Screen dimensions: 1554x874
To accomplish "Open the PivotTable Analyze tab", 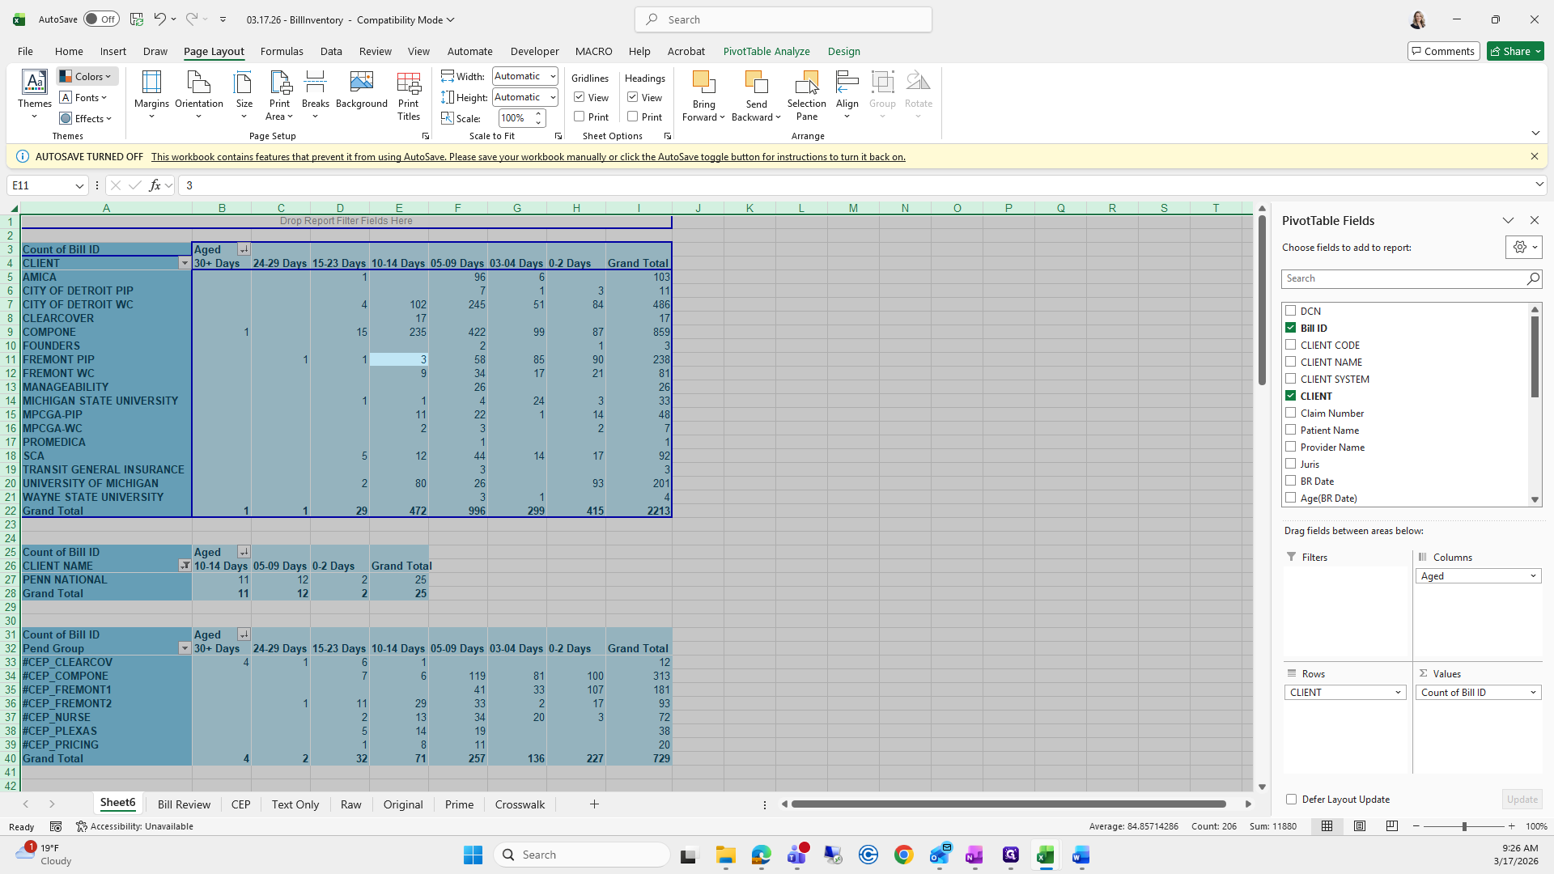I will click(x=766, y=51).
